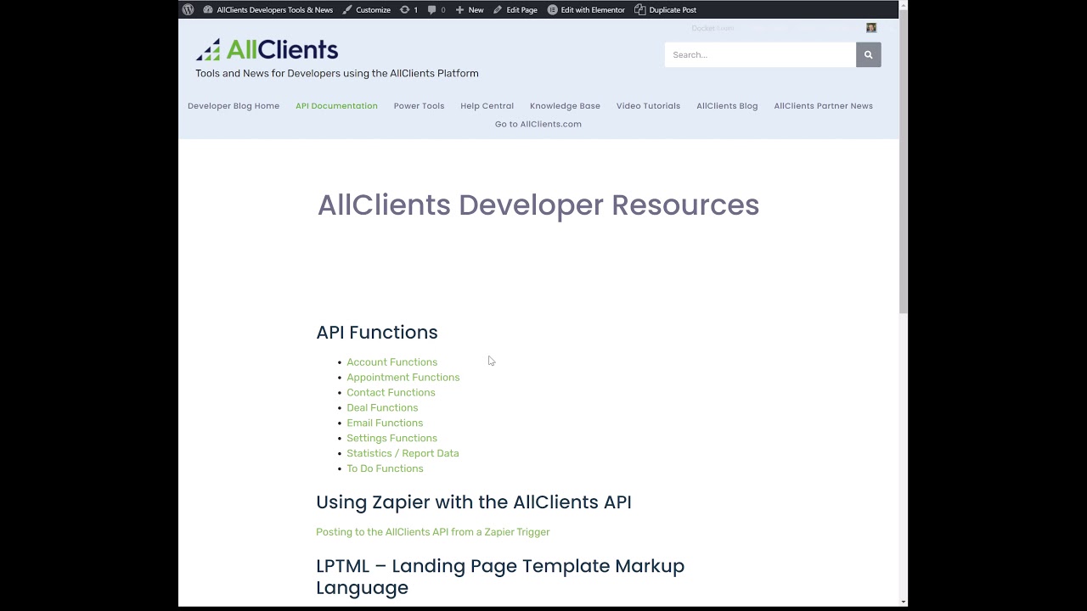Click the user avatar thumbnail
Image resolution: width=1087 pixels, height=611 pixels.
click(871, 28)
